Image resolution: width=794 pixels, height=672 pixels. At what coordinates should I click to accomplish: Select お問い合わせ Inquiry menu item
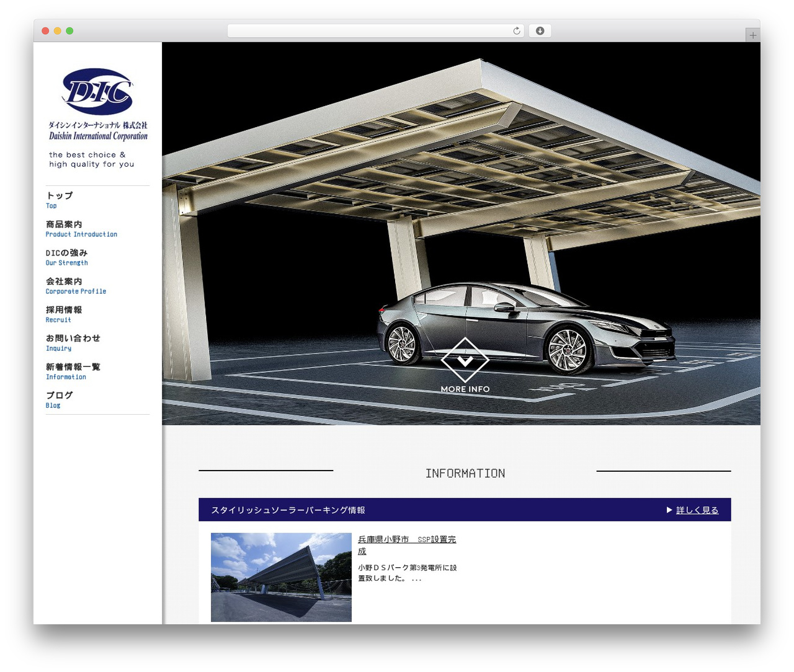tap(73, 343)
